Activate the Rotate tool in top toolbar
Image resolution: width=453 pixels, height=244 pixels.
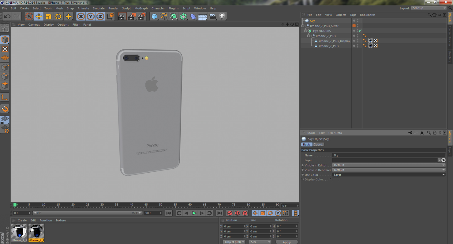click(58, 16)
